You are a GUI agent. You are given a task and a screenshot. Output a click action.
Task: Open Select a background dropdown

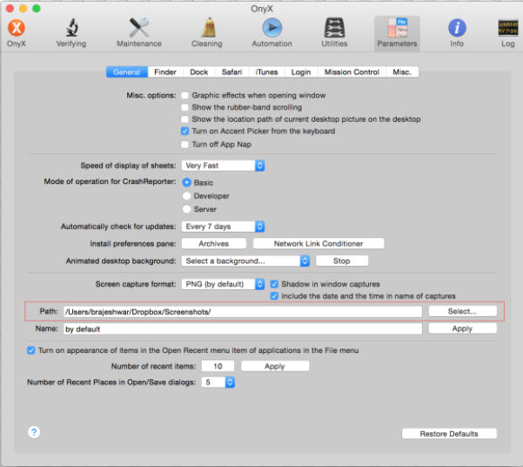(245, 261)
